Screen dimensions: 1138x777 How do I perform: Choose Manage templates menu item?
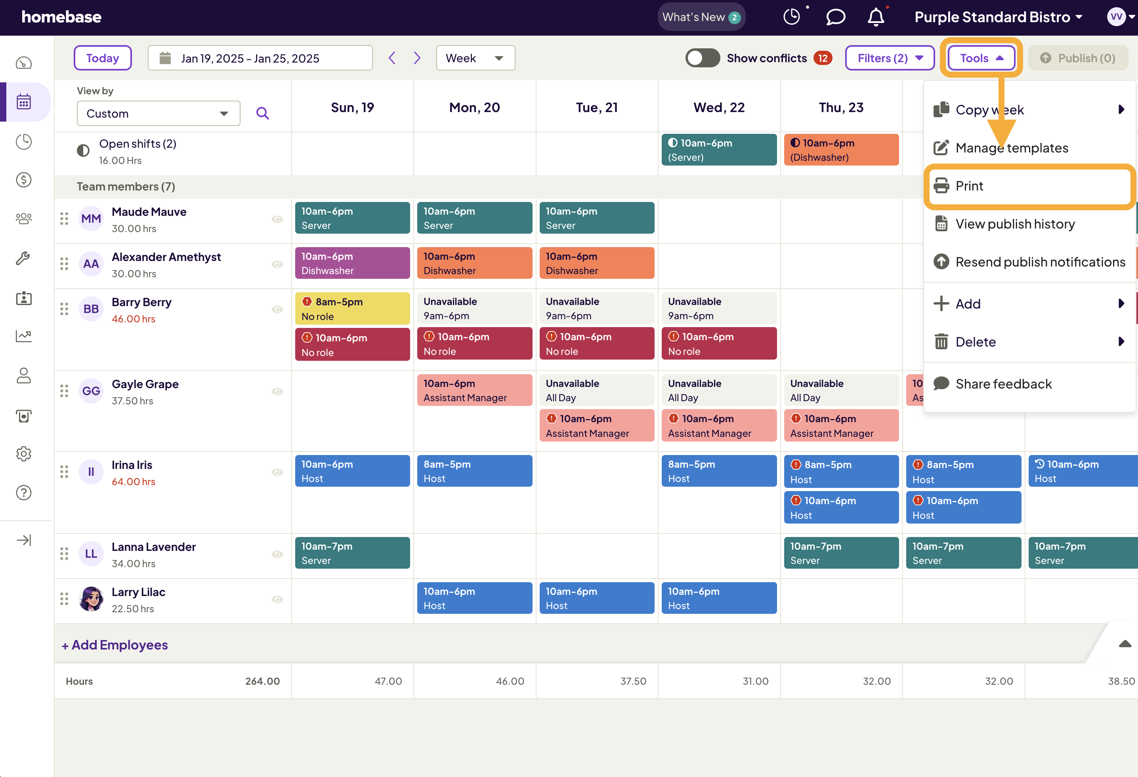pos(1012,148)
